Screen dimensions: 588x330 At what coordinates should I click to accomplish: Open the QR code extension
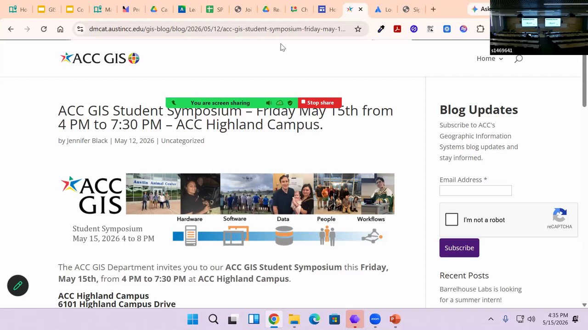point(430,29)
